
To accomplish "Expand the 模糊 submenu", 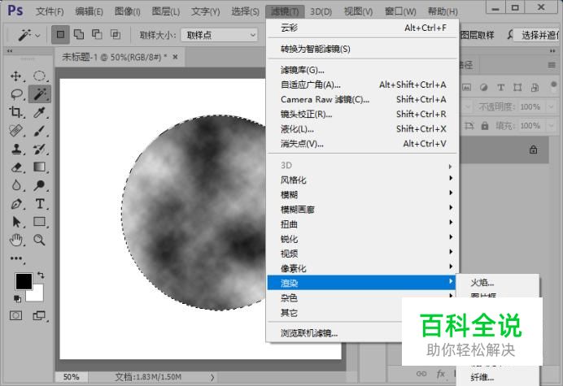I will pyautogui.click(x=363, y=194).
